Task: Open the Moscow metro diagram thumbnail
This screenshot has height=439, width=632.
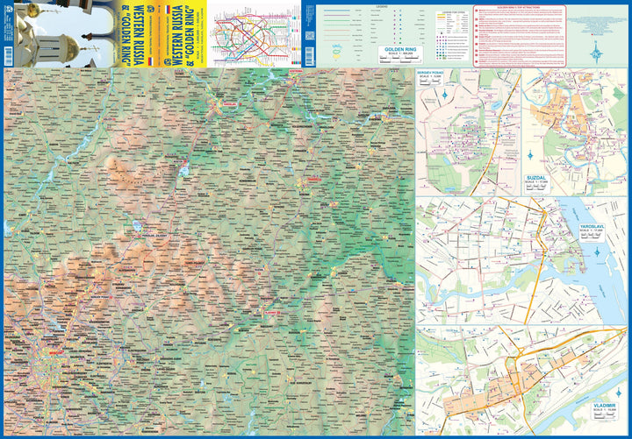Action: point(254,33)
